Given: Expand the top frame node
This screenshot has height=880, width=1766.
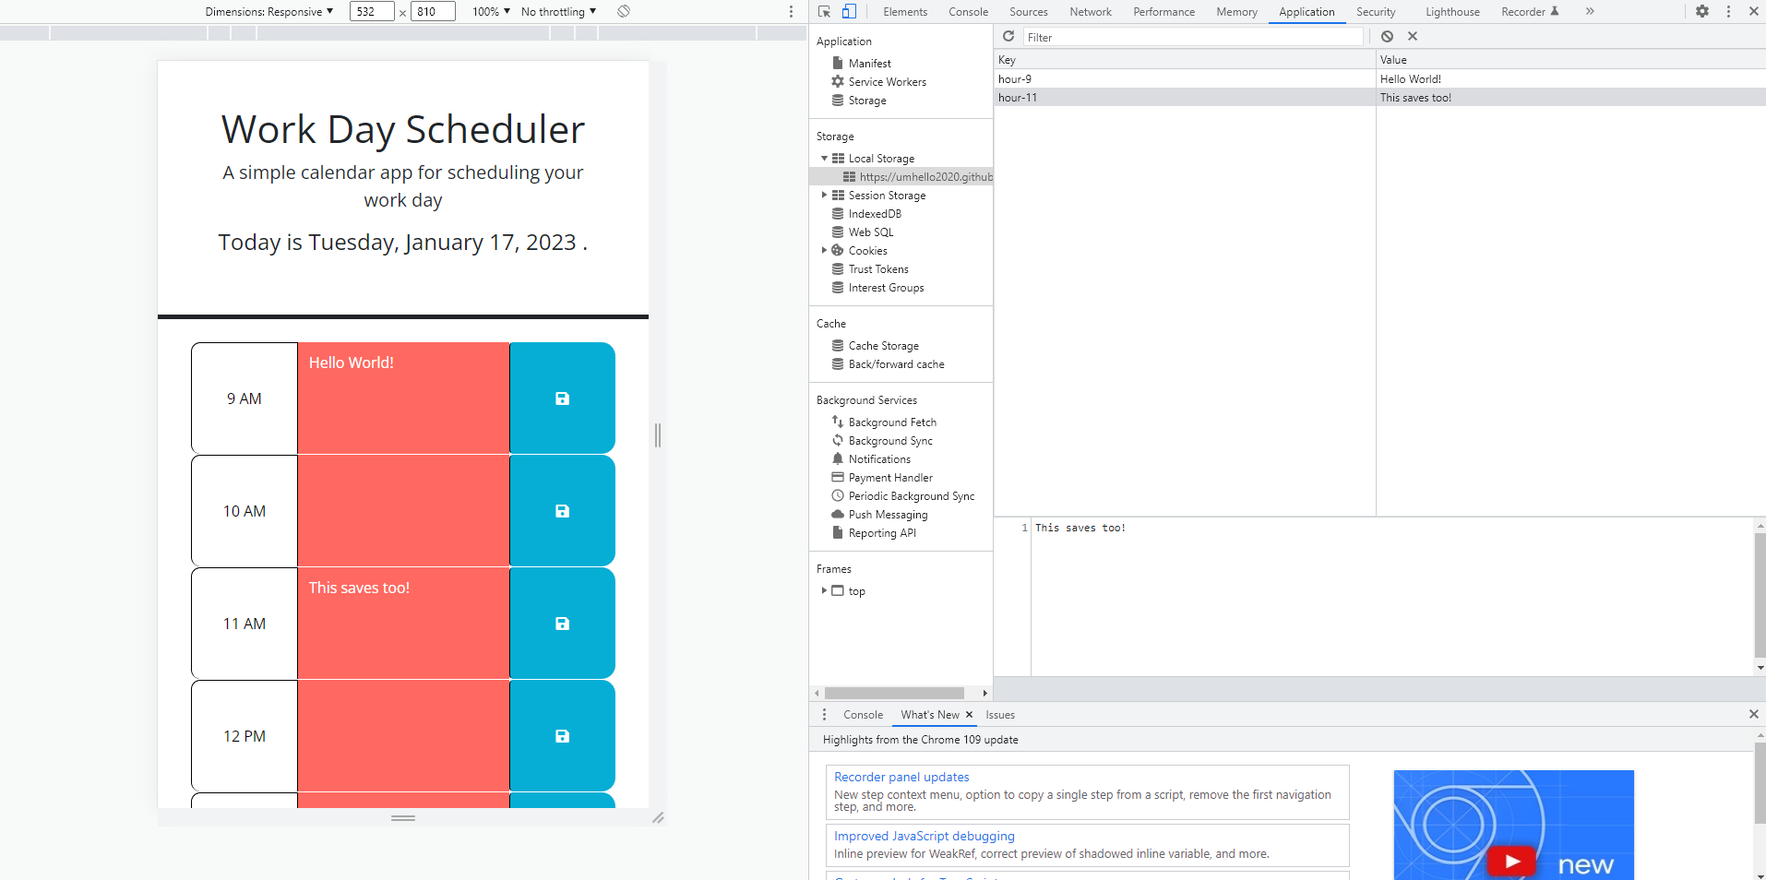Looking at the screenshot, I should tap(824, 591).
